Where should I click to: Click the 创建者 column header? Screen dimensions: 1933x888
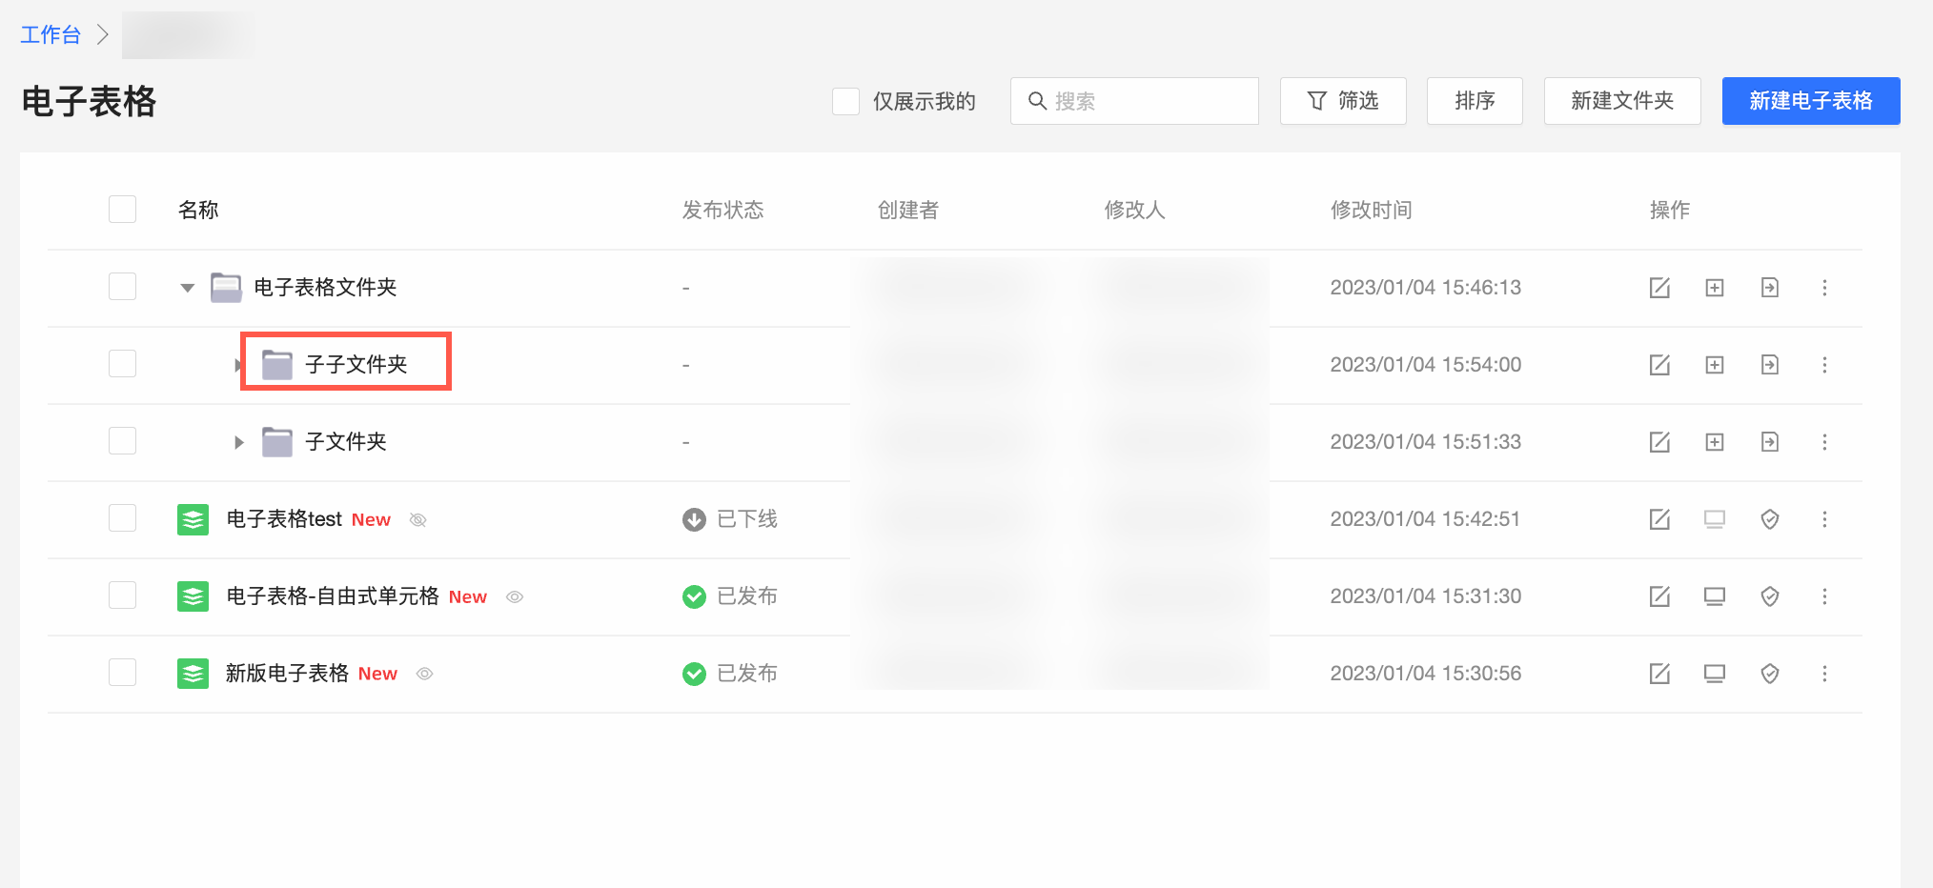[x=908, y=210]
